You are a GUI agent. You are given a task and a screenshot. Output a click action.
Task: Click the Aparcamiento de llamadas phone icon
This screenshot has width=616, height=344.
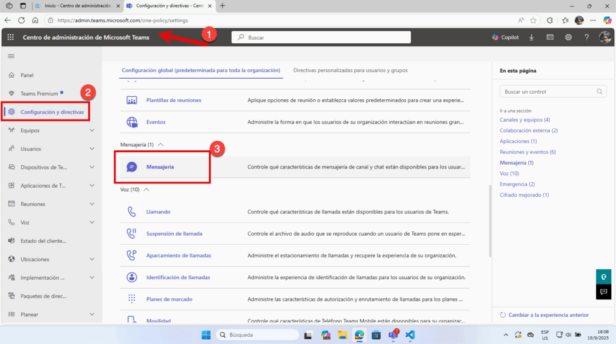(x=132, y=255)
